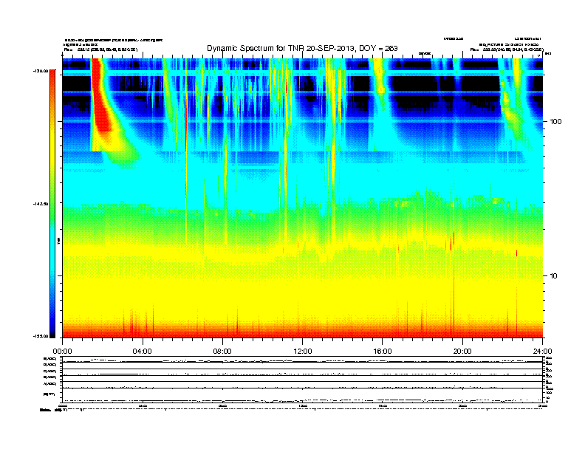The height and width of the screenshot is (452, 585).
Task: Click the vertical rainbow color scale bar
Action: tap(52, 204)
